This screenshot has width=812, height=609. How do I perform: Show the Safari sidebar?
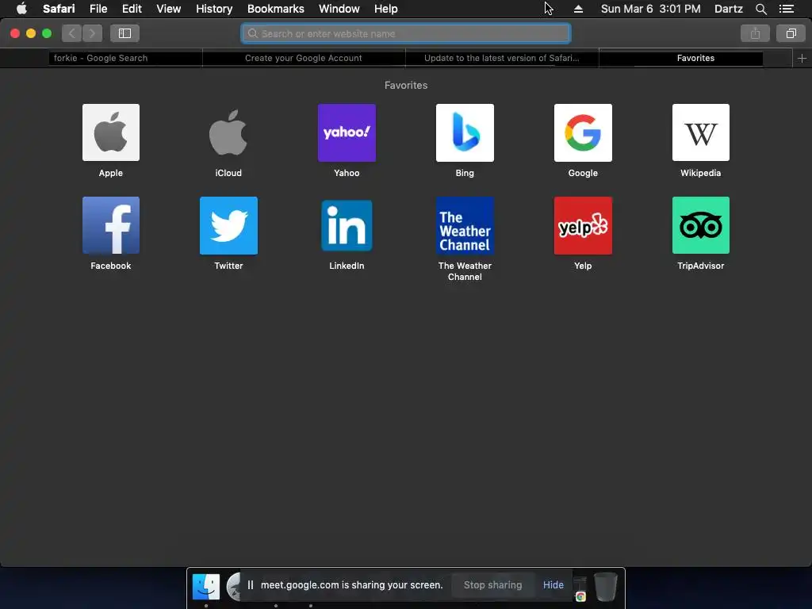[124, 33]
